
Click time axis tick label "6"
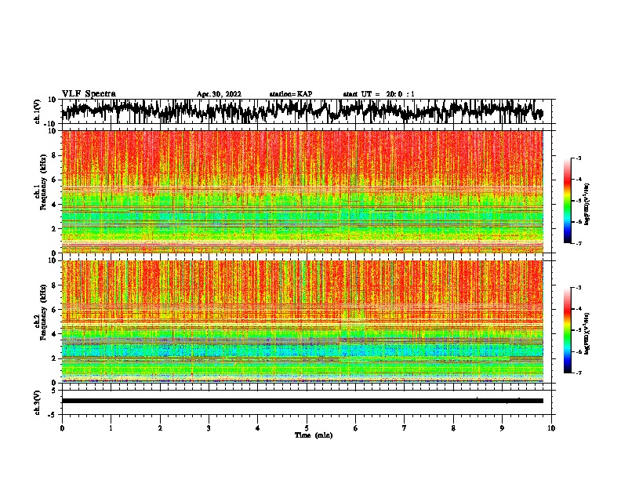(356, 428)
